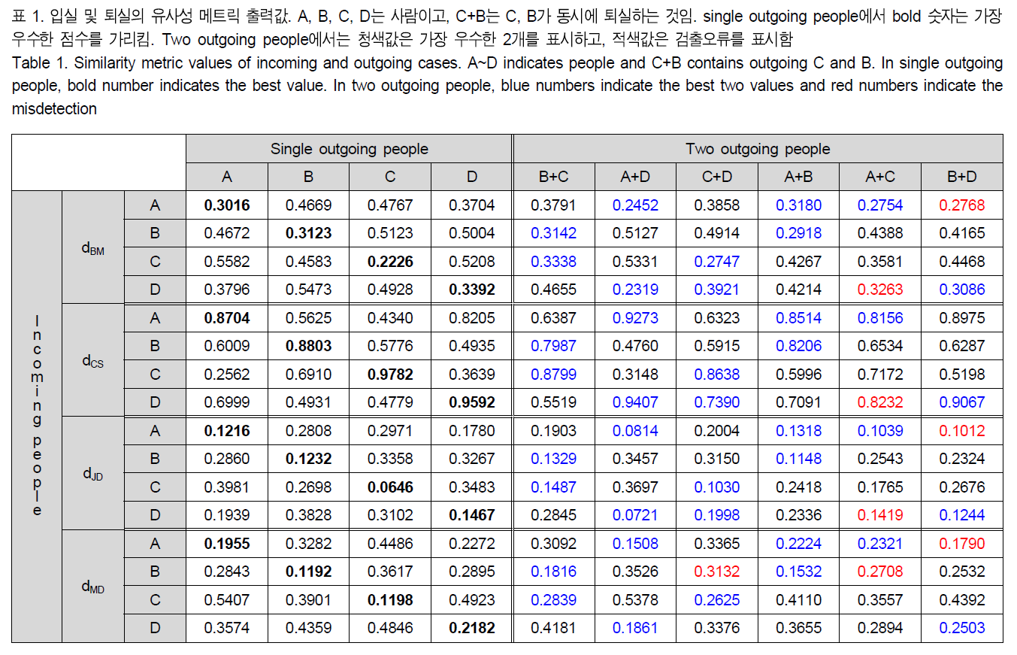Click the 'C+D' column header
The width and height of the screenshot is (1017, 655).
point(717,177)
